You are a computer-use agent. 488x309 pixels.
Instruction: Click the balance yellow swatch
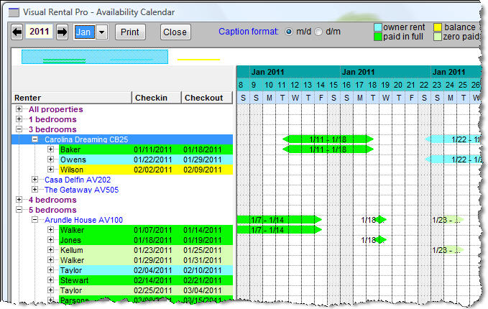pyautogui.click(x=438, y=27)
